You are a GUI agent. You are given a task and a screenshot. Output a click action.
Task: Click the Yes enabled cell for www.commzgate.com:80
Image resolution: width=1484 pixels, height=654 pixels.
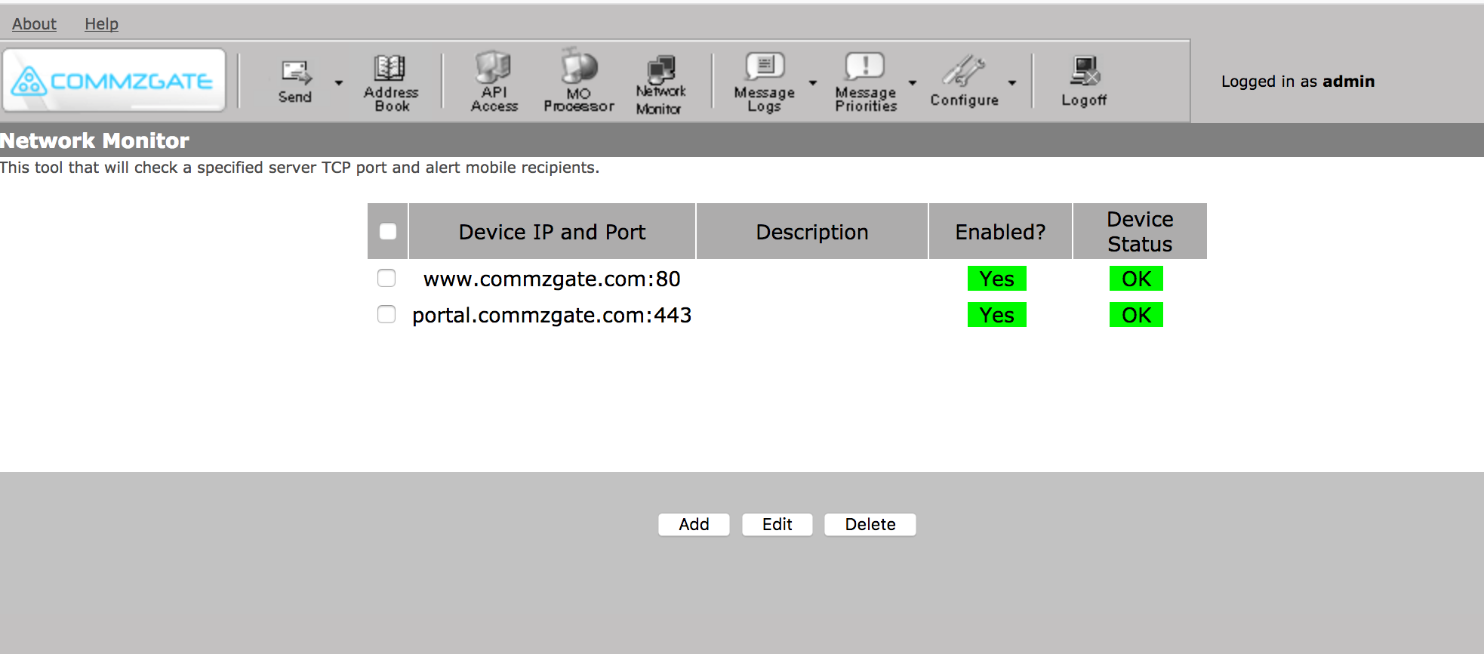(996, 279)
